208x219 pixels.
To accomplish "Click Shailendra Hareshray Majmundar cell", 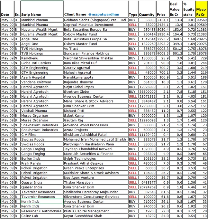I will click(96, 192).
